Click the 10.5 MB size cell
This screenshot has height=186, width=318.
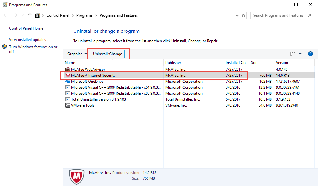265,99
